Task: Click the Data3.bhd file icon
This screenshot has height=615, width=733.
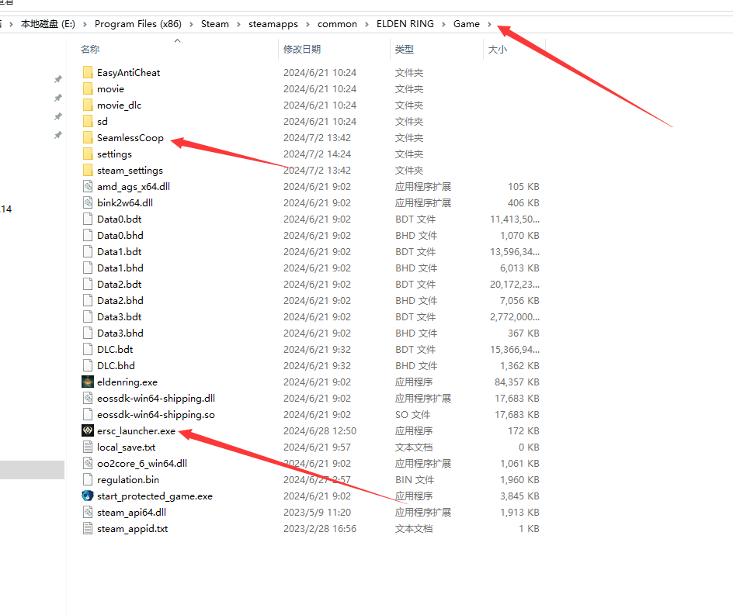Action: (x=88, y=333)
